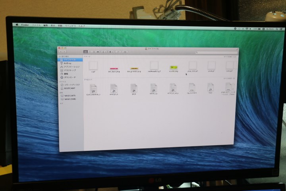
Task: Open the ヘルプ menu
Action: click(x=81, y=26)
